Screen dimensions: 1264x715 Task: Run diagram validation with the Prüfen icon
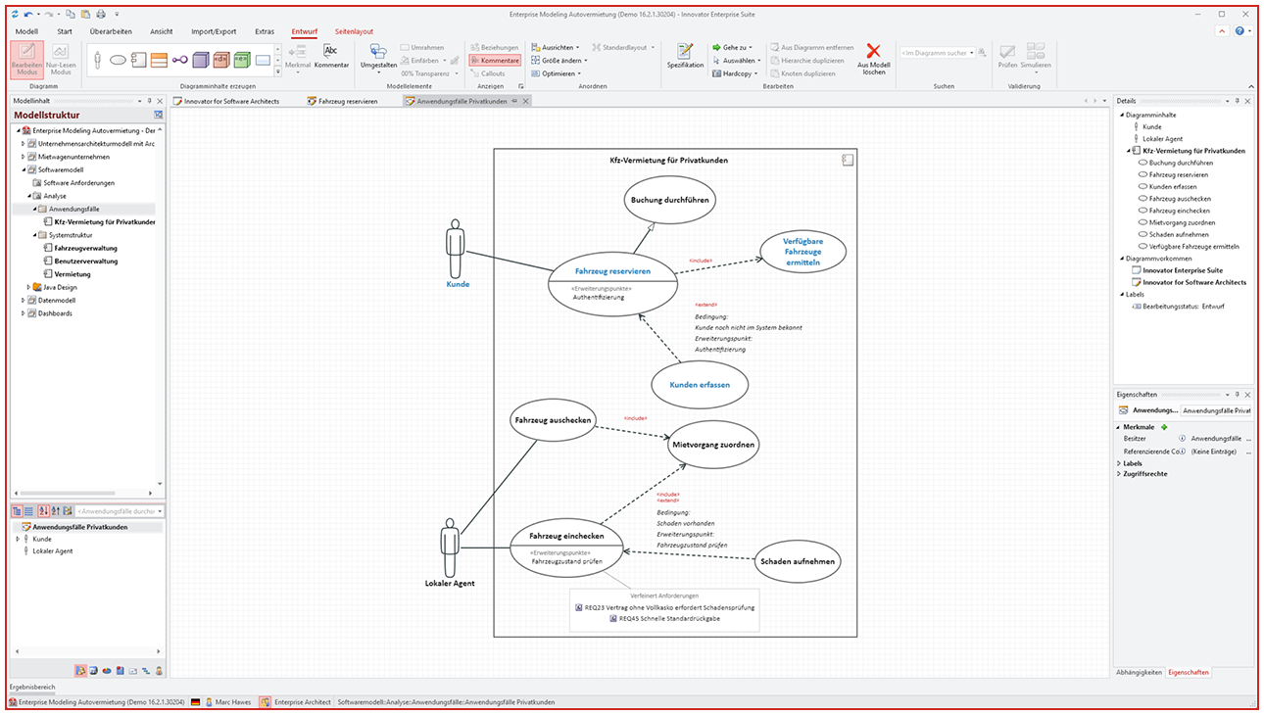click(1006, 58)
